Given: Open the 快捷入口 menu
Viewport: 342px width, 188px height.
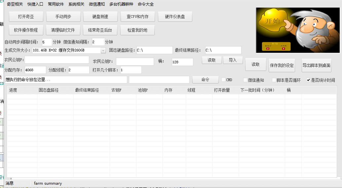Looking at the screenshot, I should (x=35, y=4).
